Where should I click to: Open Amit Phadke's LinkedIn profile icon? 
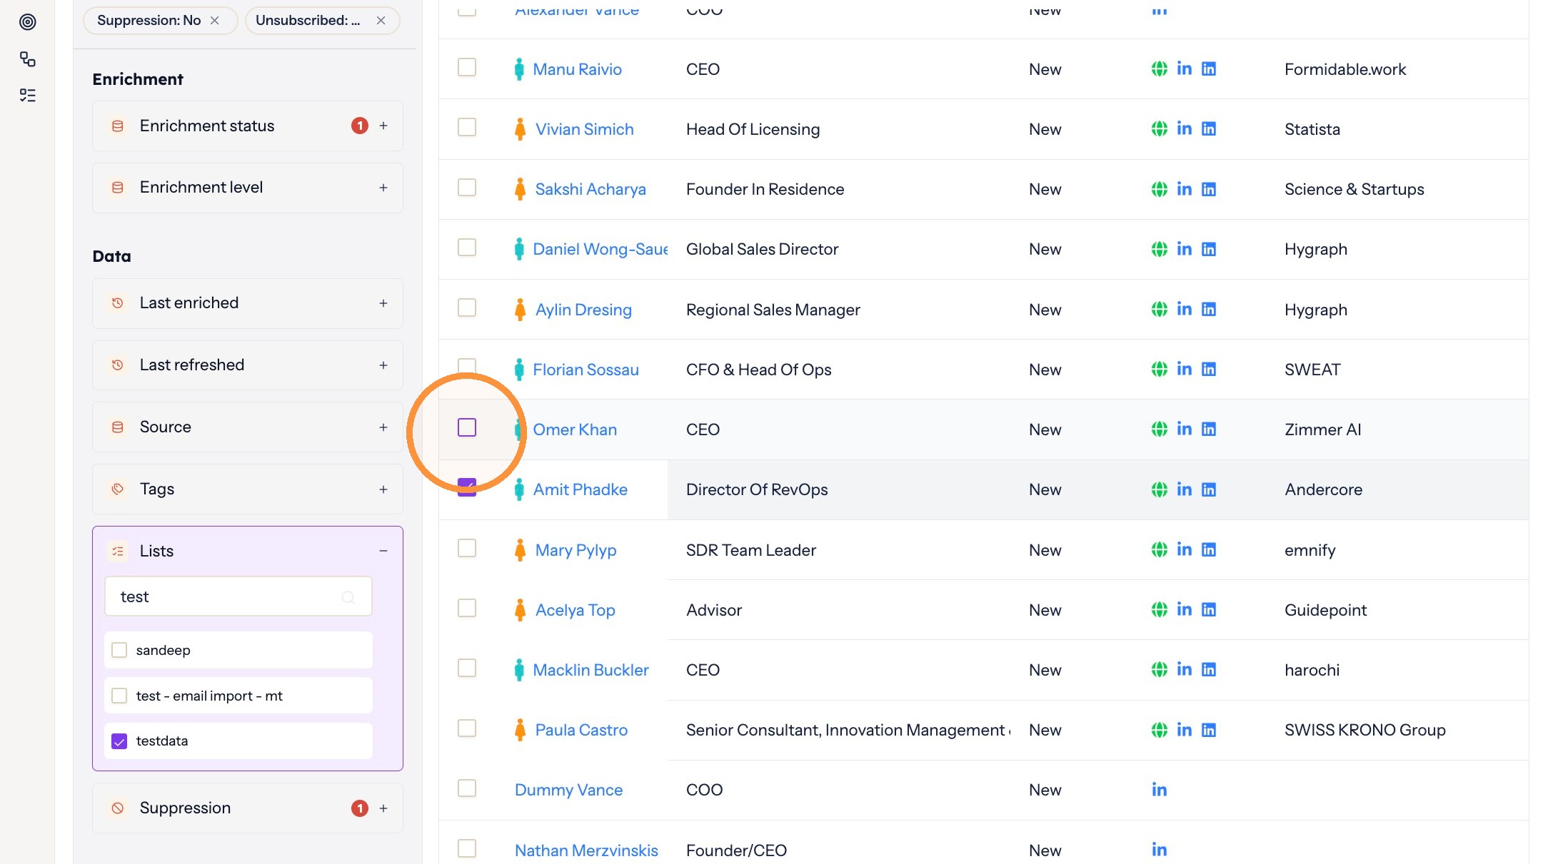point(1184,489)
